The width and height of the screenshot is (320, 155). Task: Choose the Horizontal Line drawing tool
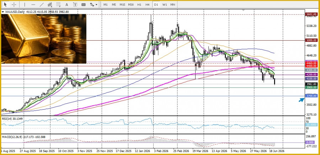33,5
